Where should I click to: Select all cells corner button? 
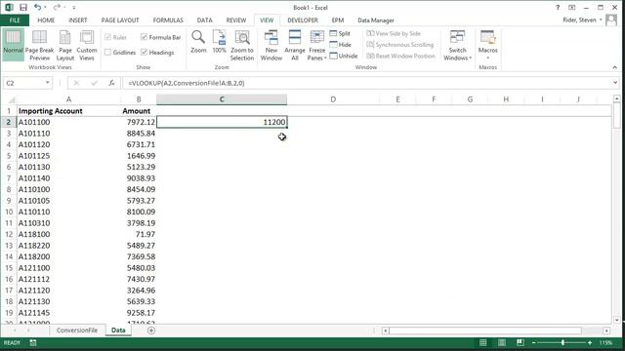click(x=12, y=99)
